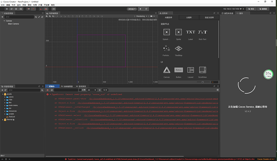Open the Project menu (项目)
The height and width of the screenshot is (161, 277).
[24, 5]
